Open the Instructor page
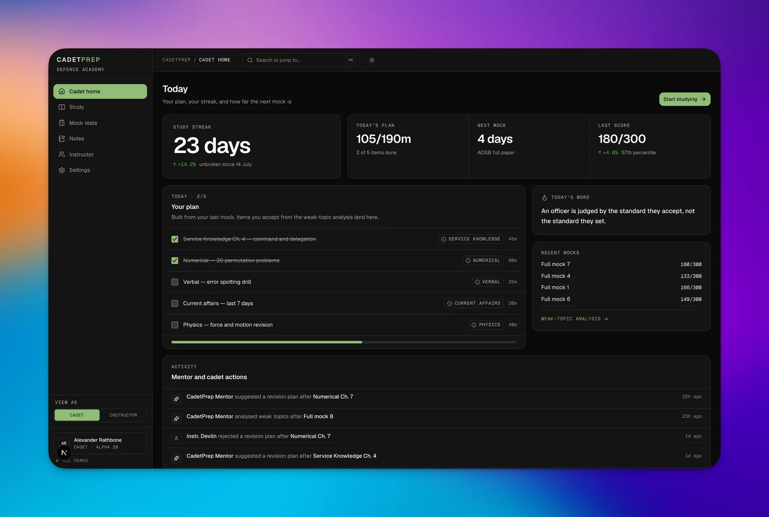The height and width of the screenshot is (517, 769). point(100,154)
